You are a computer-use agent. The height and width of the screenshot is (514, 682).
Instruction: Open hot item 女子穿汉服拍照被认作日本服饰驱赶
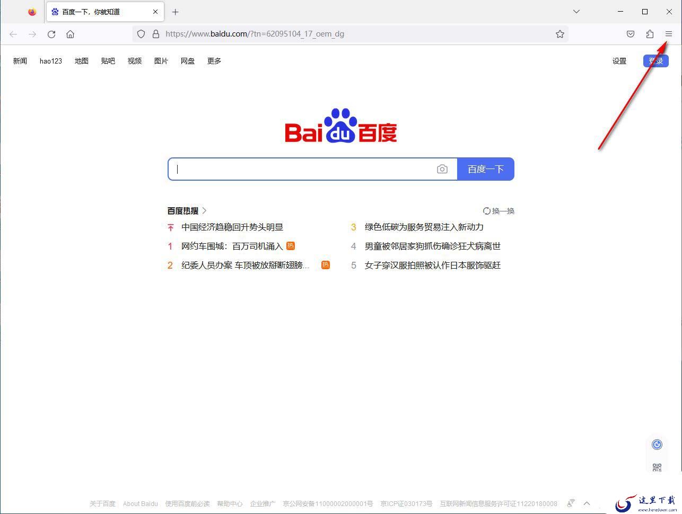[433, 265]
